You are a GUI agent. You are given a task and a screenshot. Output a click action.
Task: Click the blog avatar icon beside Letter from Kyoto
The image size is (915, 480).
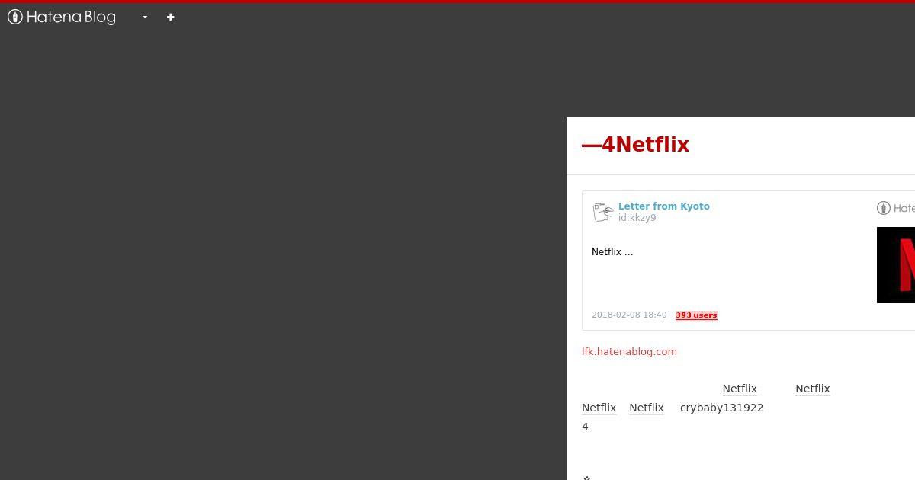tap(603, 212)
